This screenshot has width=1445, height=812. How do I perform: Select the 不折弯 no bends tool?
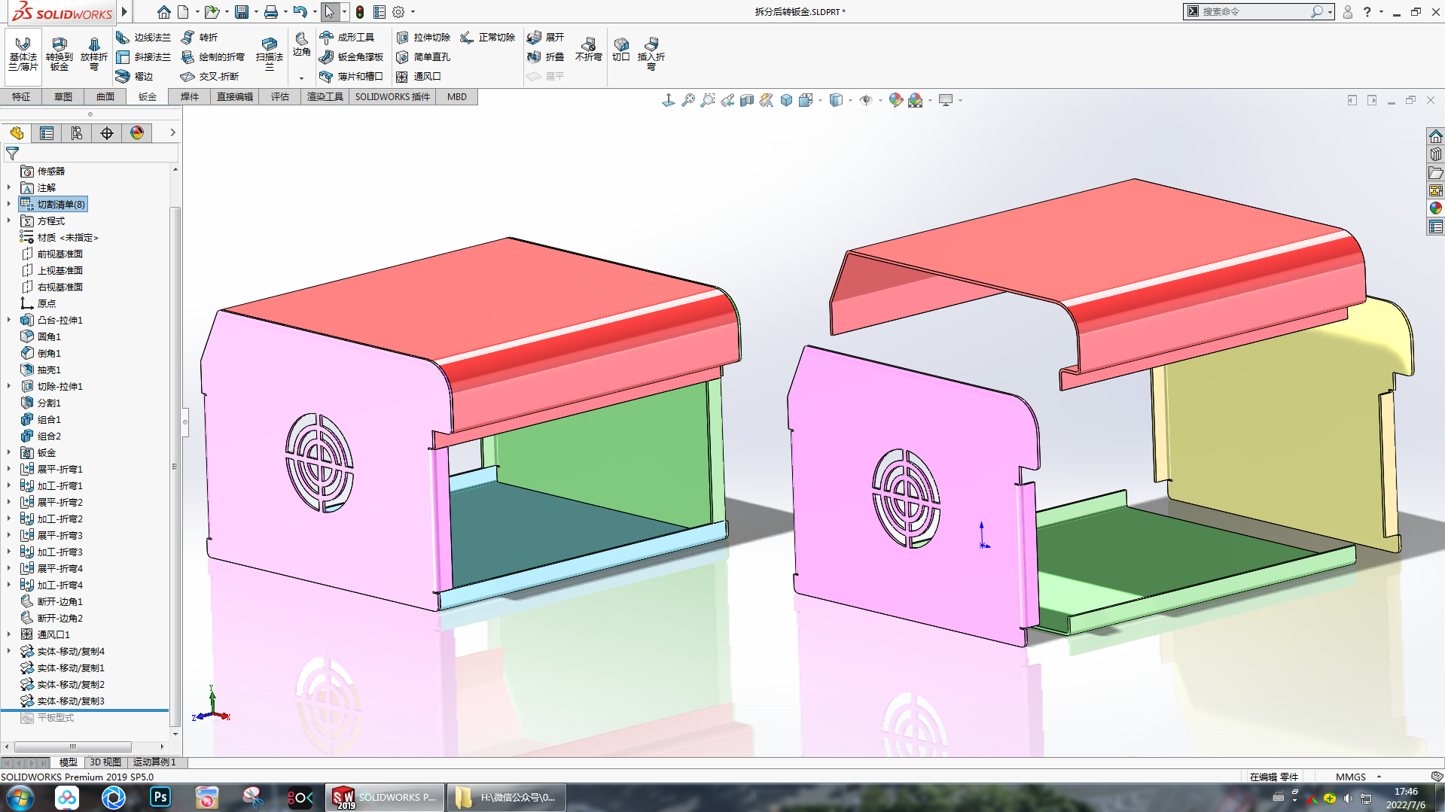(588, 49)
